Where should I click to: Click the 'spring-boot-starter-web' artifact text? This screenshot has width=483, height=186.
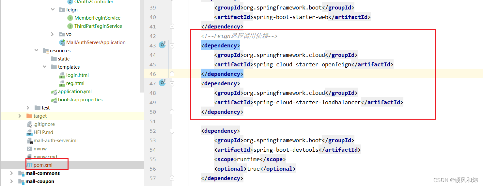[291, 17]
